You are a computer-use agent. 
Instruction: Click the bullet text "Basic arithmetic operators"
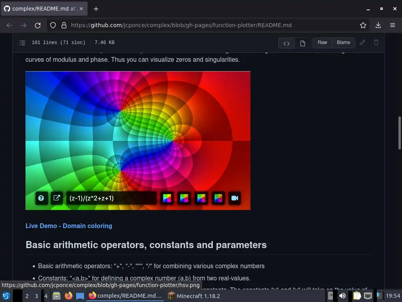tap(75, 266)
